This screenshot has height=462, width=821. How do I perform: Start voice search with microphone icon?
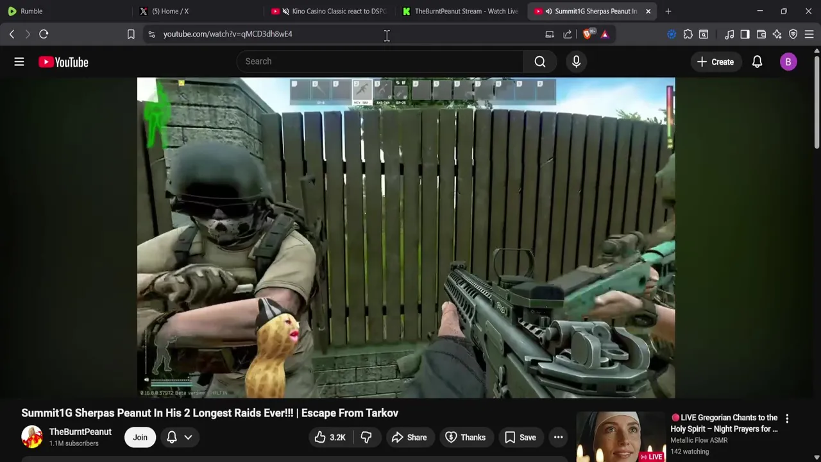(576, 62)
